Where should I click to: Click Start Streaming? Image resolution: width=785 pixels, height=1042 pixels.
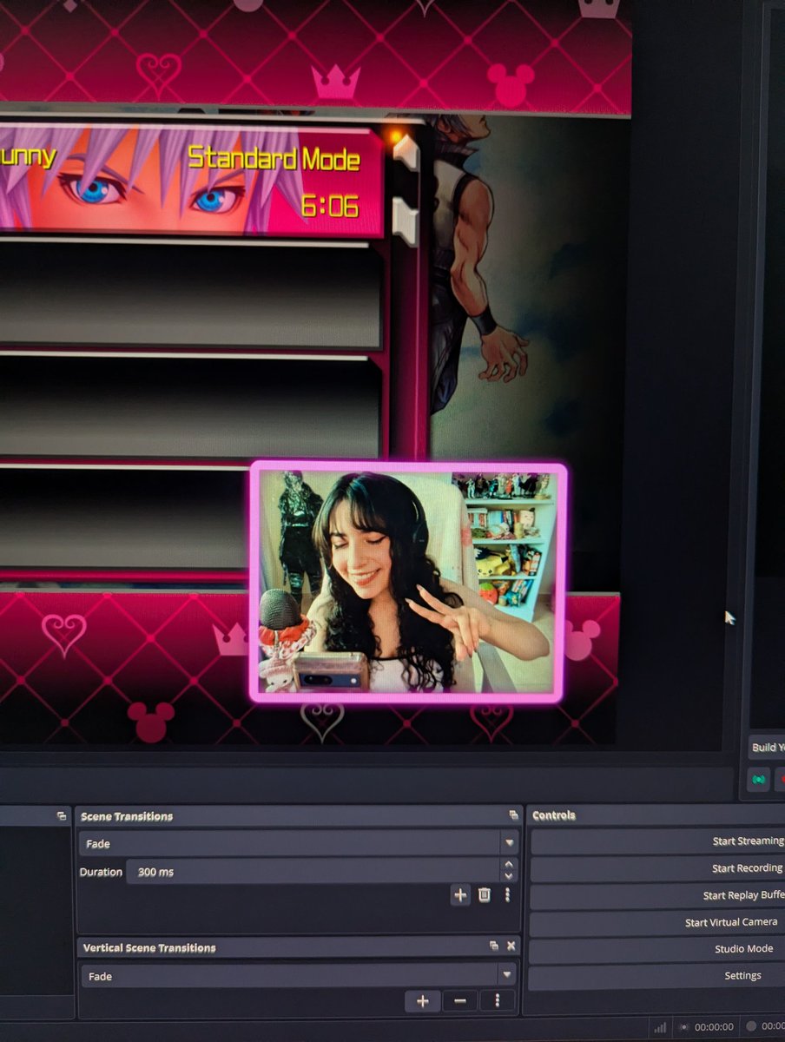pyautogui.click(x=748, y=841)
